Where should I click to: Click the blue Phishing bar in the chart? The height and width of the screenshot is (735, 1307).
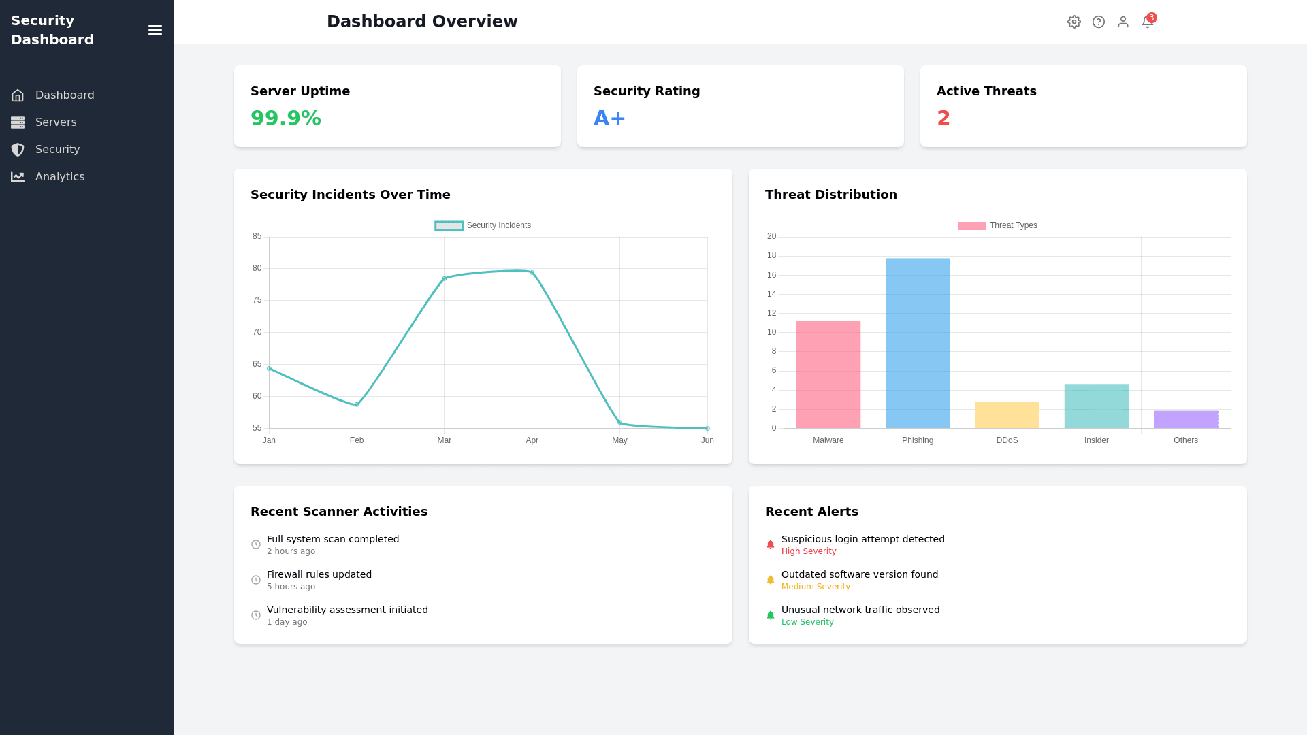918,344
